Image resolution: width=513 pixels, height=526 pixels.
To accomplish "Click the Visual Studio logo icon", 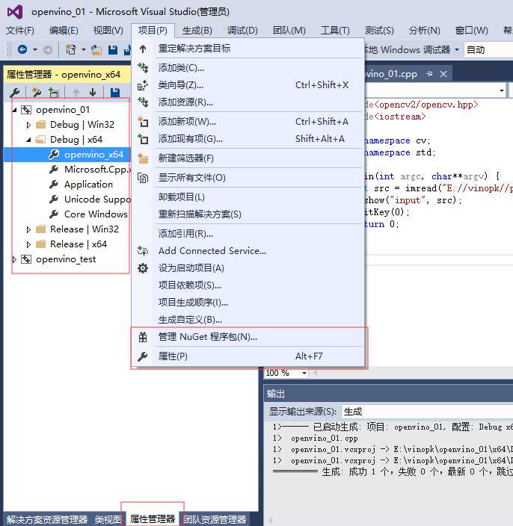I will [x=15, y=12].
